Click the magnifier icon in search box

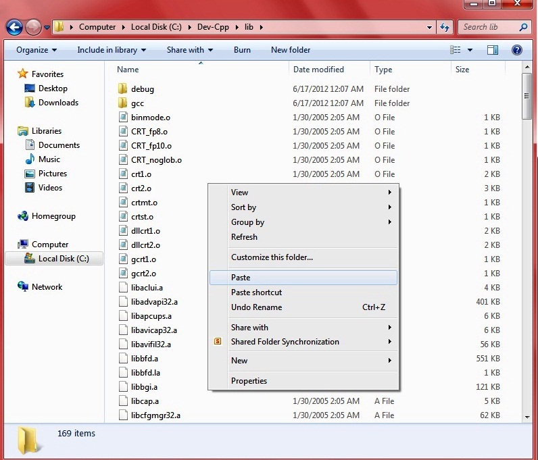click(x=523, y=27)
